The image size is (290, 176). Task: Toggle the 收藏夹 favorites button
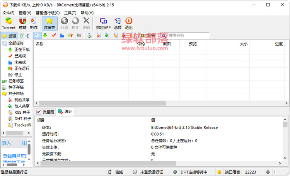pyautogui.click(x=49, y=23)
